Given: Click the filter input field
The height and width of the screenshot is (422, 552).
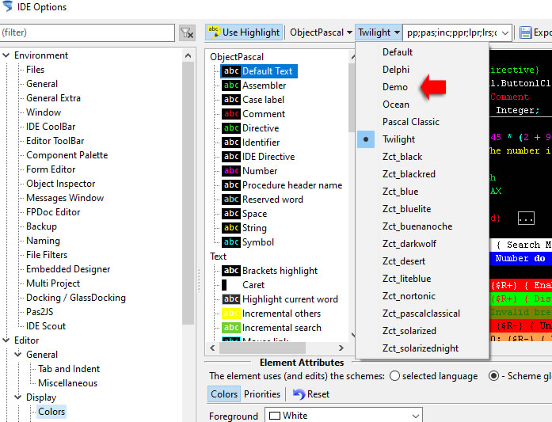Looking at the screenshot, I should 87,32.
